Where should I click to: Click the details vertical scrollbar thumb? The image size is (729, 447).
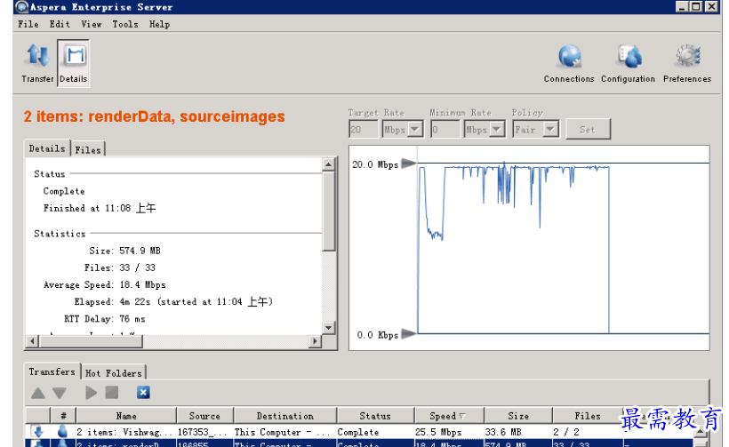(328, 211)
